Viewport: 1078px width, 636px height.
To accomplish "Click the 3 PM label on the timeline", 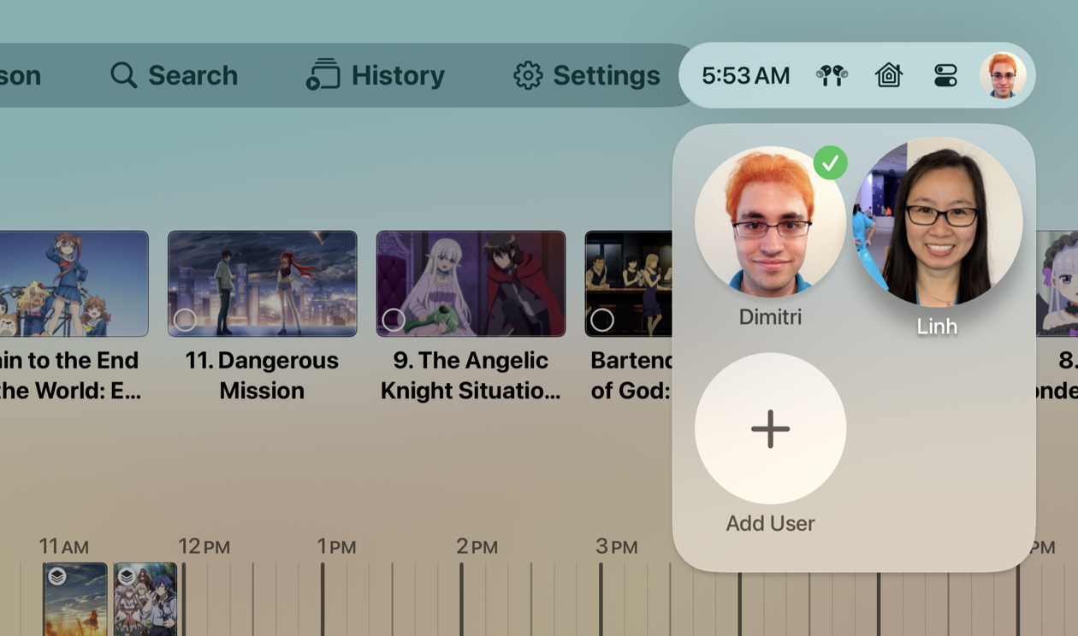I will click(614, 545).
